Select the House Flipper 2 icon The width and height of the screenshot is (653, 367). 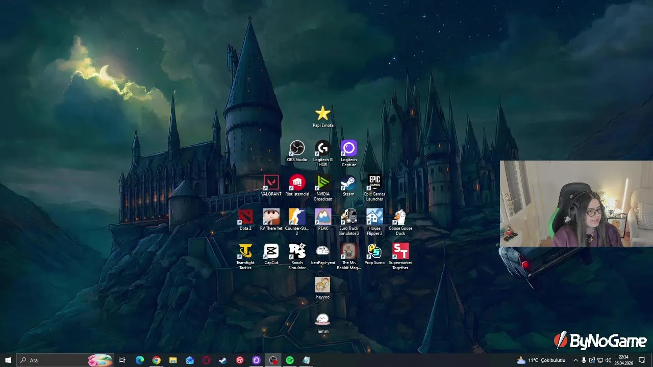coord(374,222)
